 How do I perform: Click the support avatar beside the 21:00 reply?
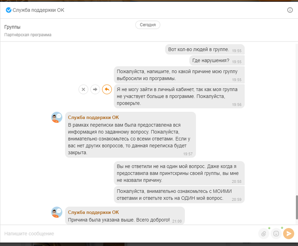click(57, 212)
